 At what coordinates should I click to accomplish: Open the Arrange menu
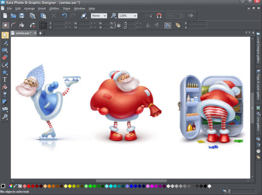pos(29,9)
